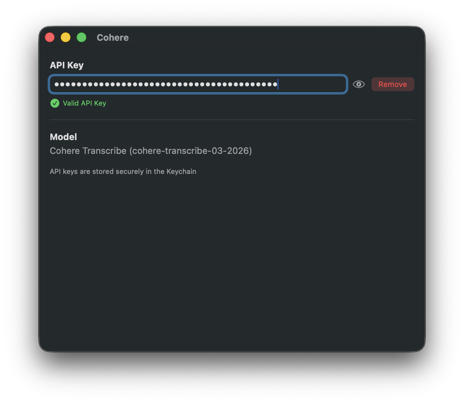Click the Remove button

pyautogui.click(x=393, y=84)
